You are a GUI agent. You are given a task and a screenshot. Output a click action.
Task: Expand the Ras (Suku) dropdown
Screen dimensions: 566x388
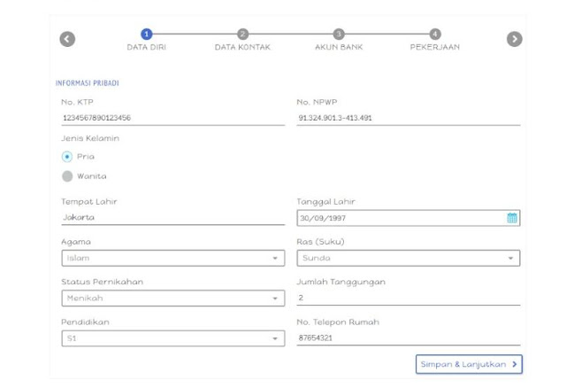tap(409, 258)
